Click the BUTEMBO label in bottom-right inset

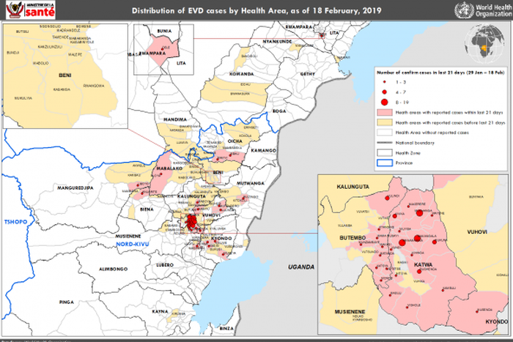(353, 239)
